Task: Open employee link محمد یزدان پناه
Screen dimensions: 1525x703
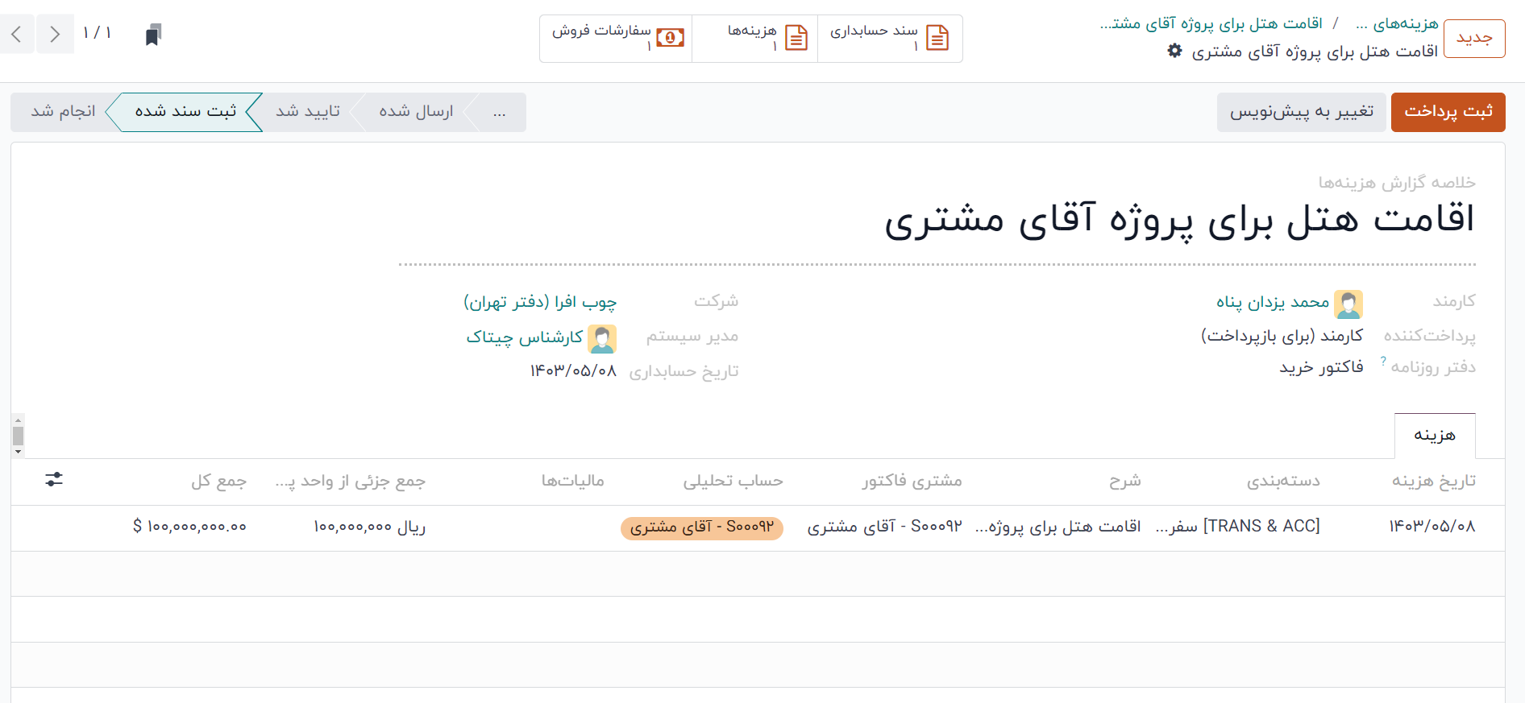Action: coord(1273,302)
